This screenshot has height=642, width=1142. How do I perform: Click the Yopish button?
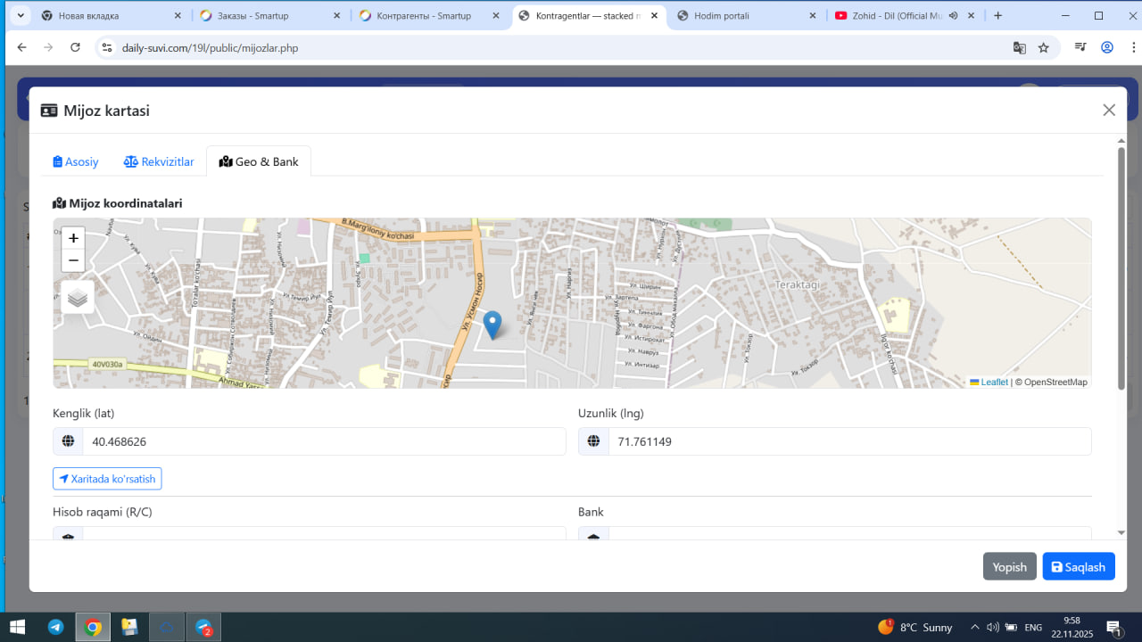[x=1010, y=567]
